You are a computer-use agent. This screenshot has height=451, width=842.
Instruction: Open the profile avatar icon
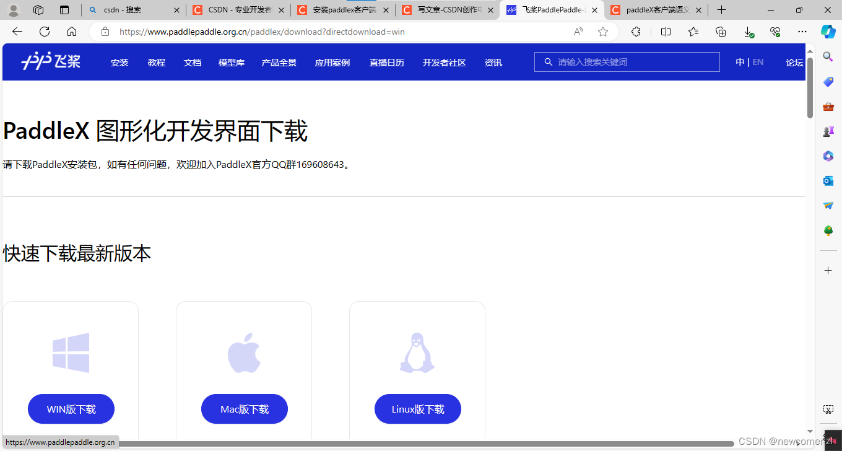13,10
